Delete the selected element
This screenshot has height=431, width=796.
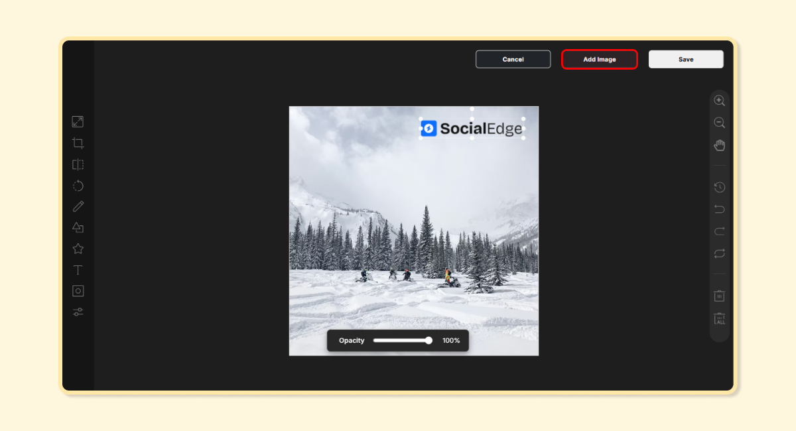click(719, 296)
